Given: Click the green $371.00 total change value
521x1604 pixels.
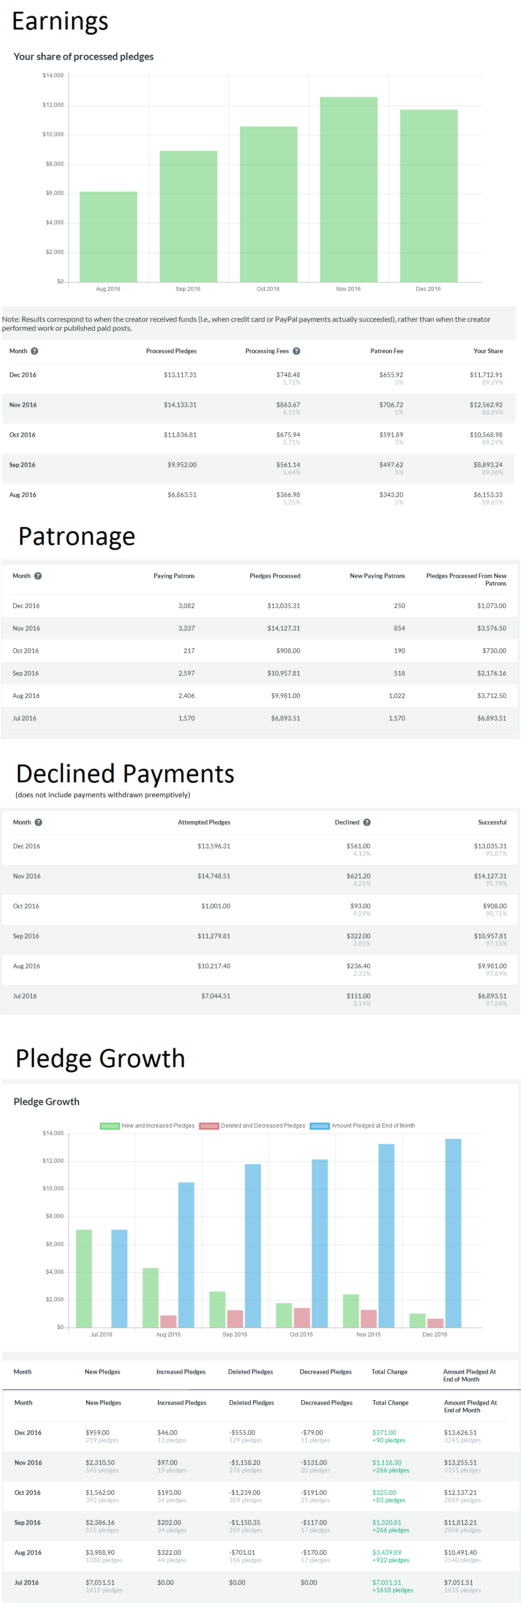Looking at the screenshot, I should 384,1433.
